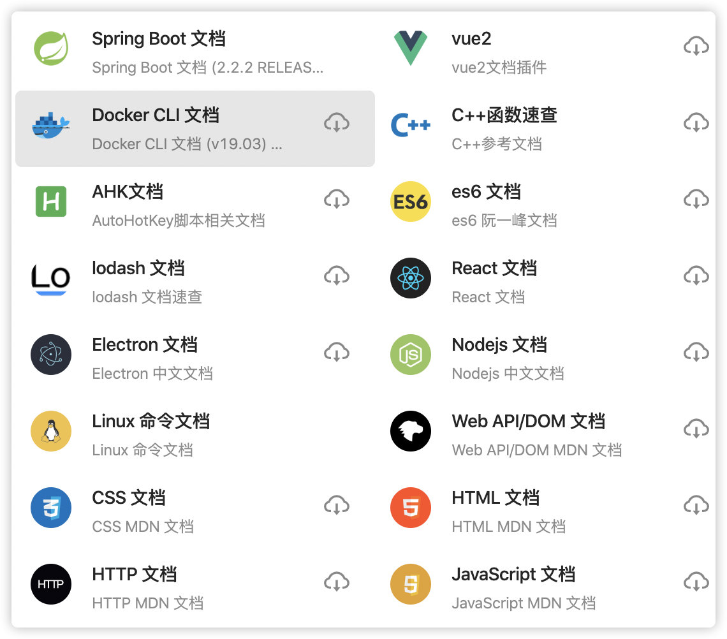This screenshot has height=639, width=727.
Task: Click description 'Spring Boot 文档 (2.2.2 RELEAS...'
Action: tap(207, 67)
